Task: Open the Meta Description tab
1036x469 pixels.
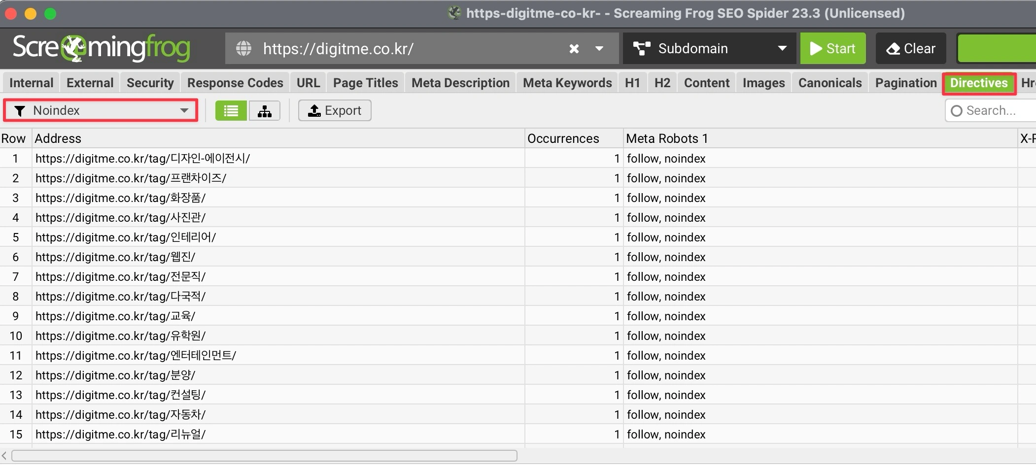Action: (x=461, y=83)
